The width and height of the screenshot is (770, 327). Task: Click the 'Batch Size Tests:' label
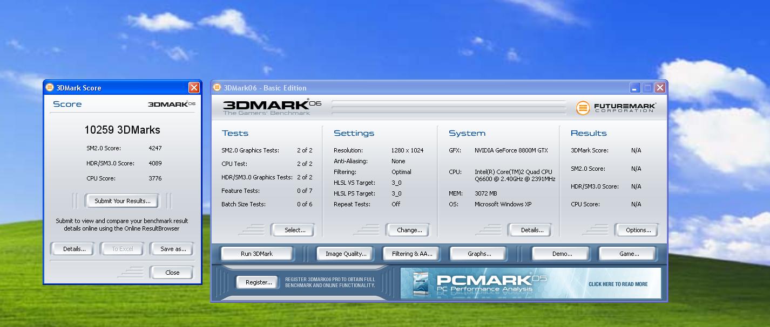[x=244, y=204]
